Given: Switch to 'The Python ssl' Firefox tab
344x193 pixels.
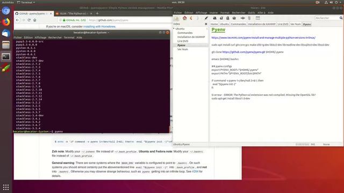Looking at the screenshot, I should click(74, 13).
